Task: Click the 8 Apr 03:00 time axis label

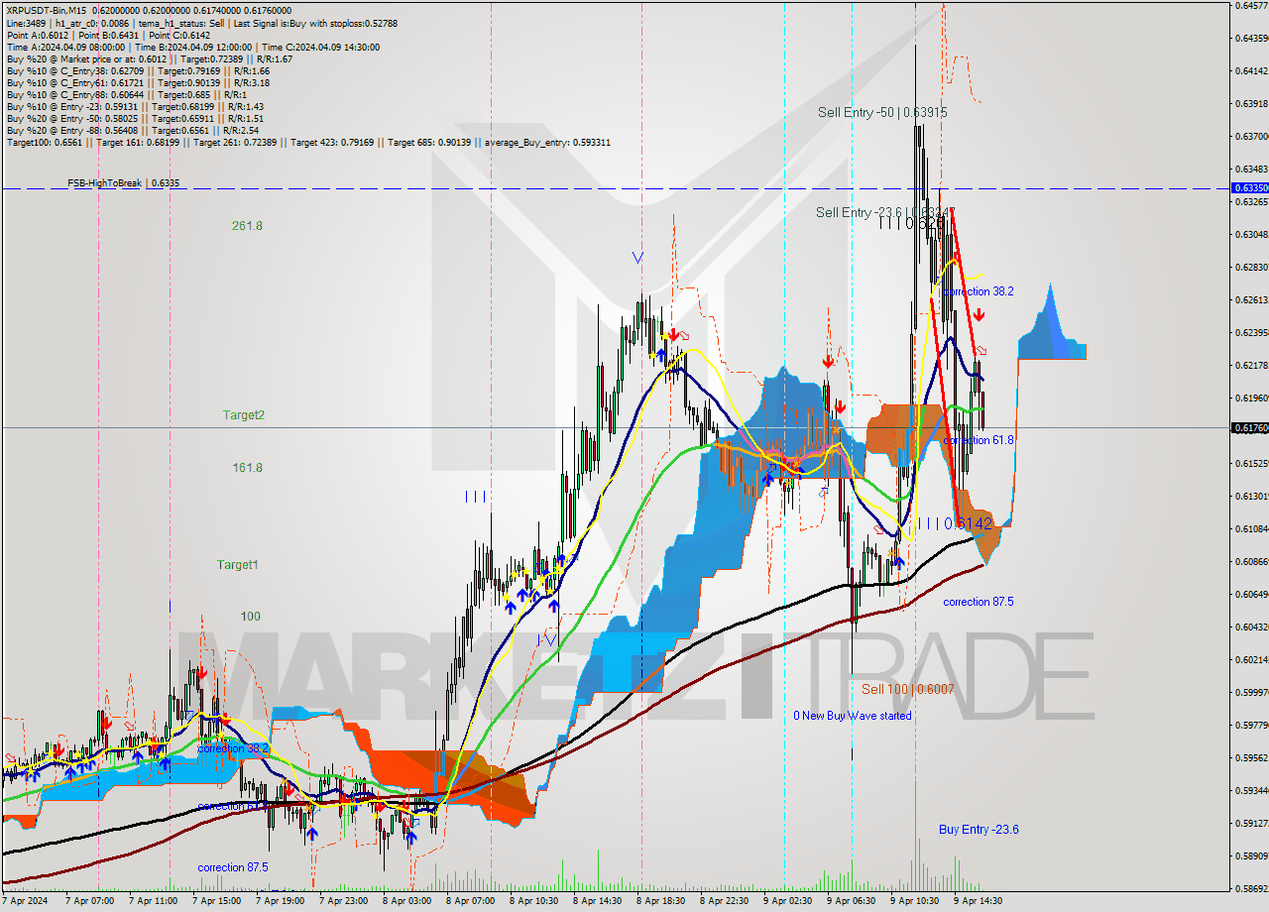Action: click(x=406, y=901)
